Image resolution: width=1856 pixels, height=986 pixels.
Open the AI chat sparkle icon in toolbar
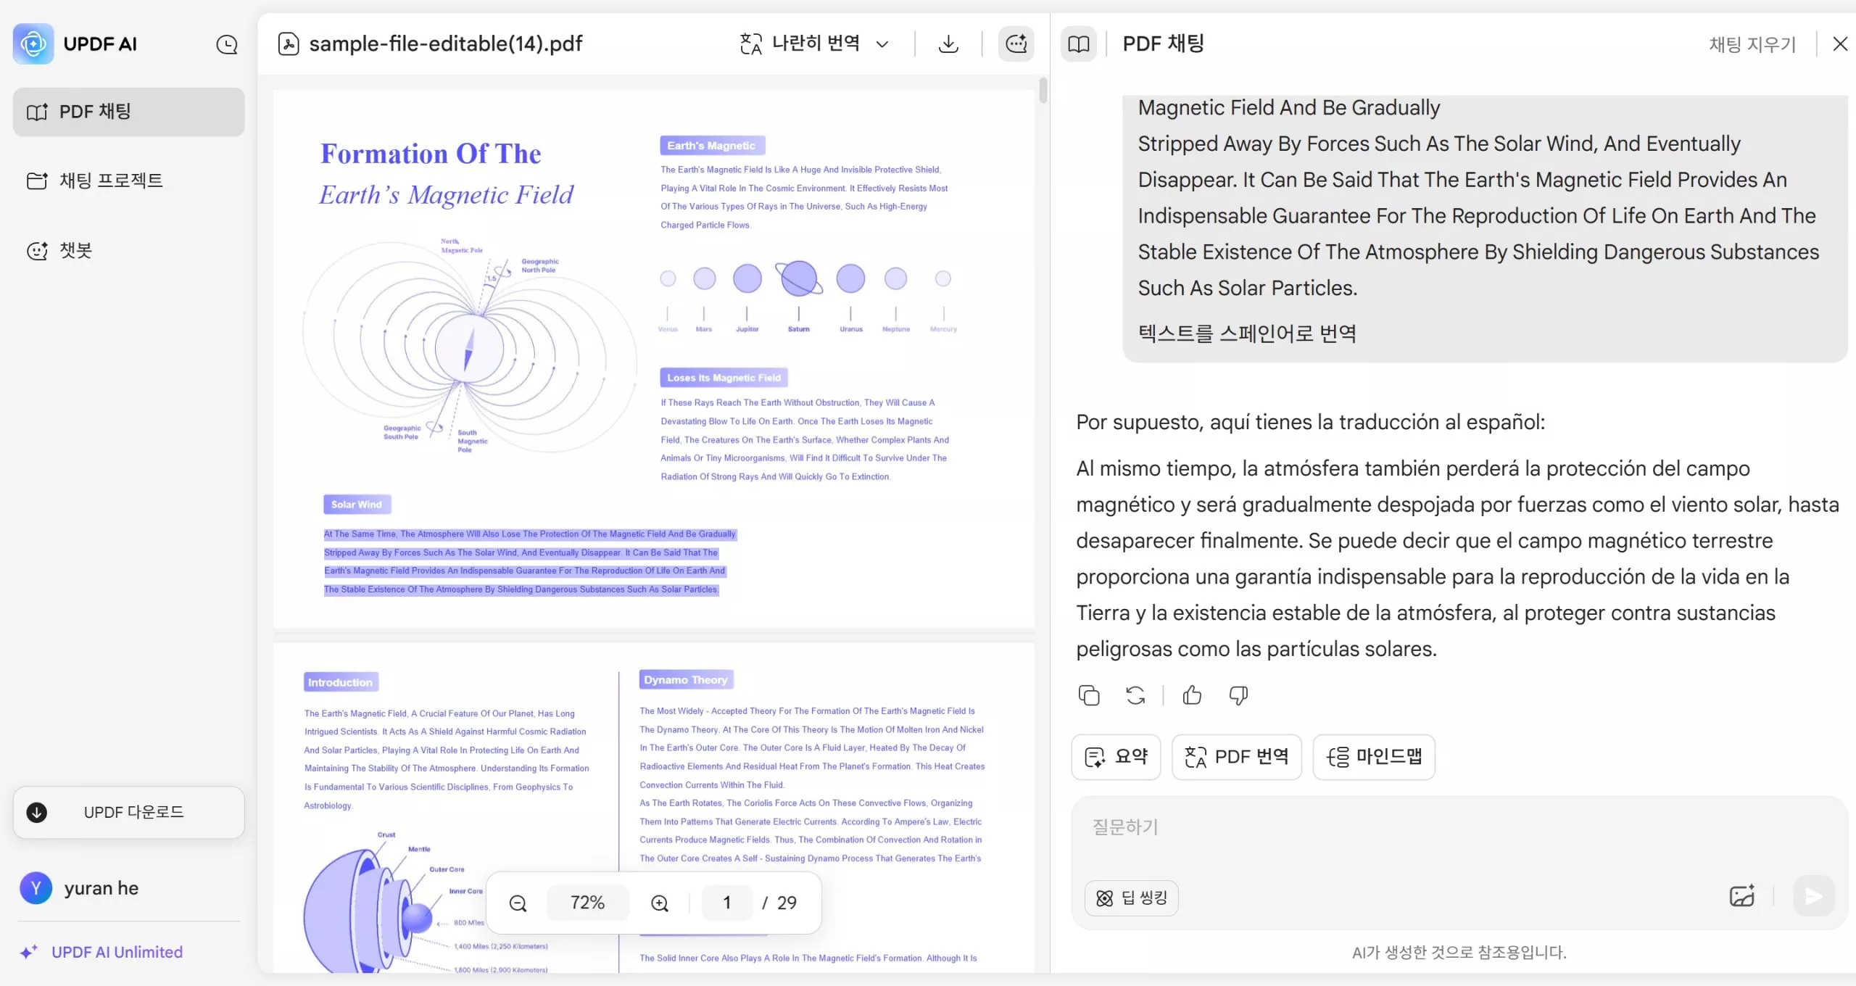pyautogui.click(x=1015, y=43)
